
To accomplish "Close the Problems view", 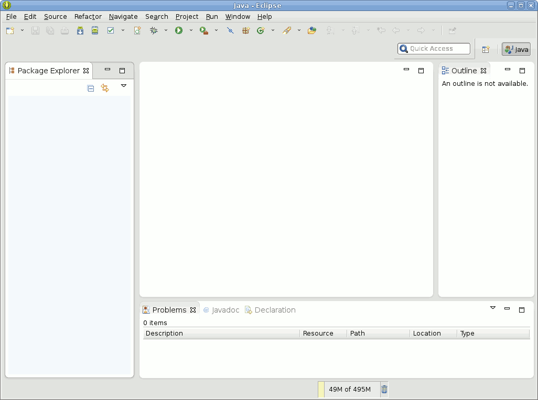I will click(193, 310).
